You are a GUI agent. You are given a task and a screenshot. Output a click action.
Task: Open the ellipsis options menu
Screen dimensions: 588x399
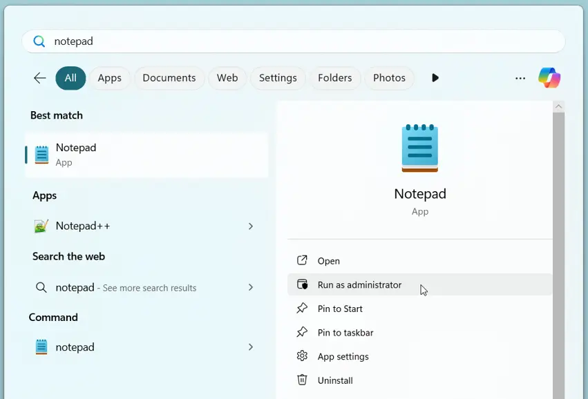(520, 78)
